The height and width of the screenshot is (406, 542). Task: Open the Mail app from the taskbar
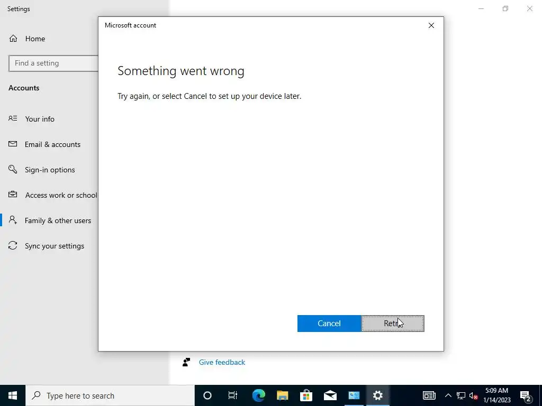(330, 395)
